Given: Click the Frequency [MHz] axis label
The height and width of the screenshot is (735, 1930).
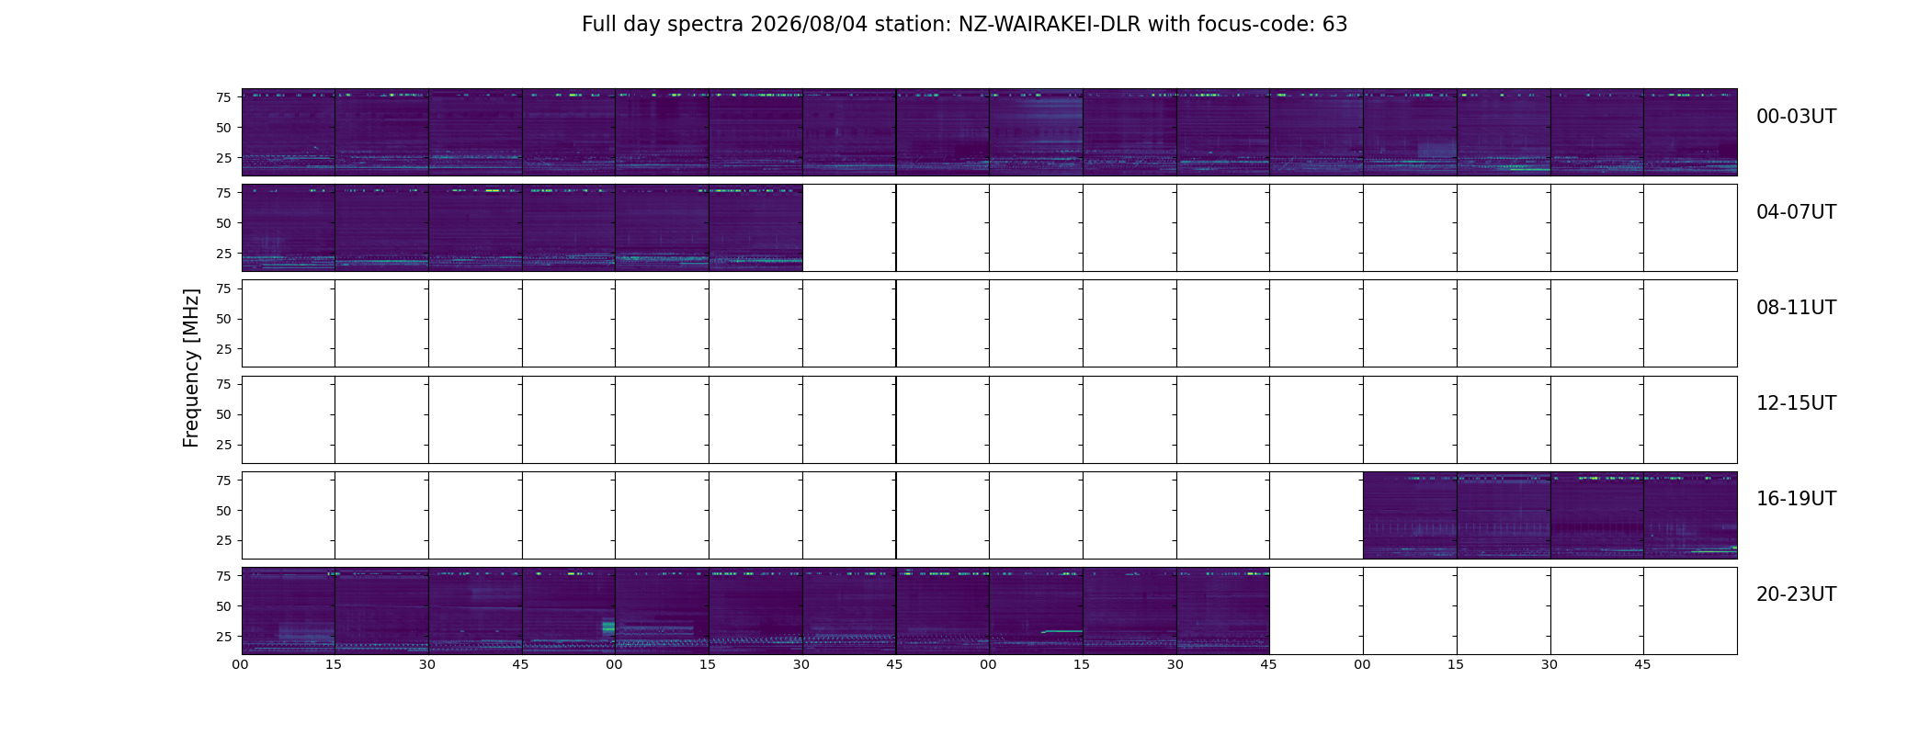Looking at the screenshot, I should 191,367.
